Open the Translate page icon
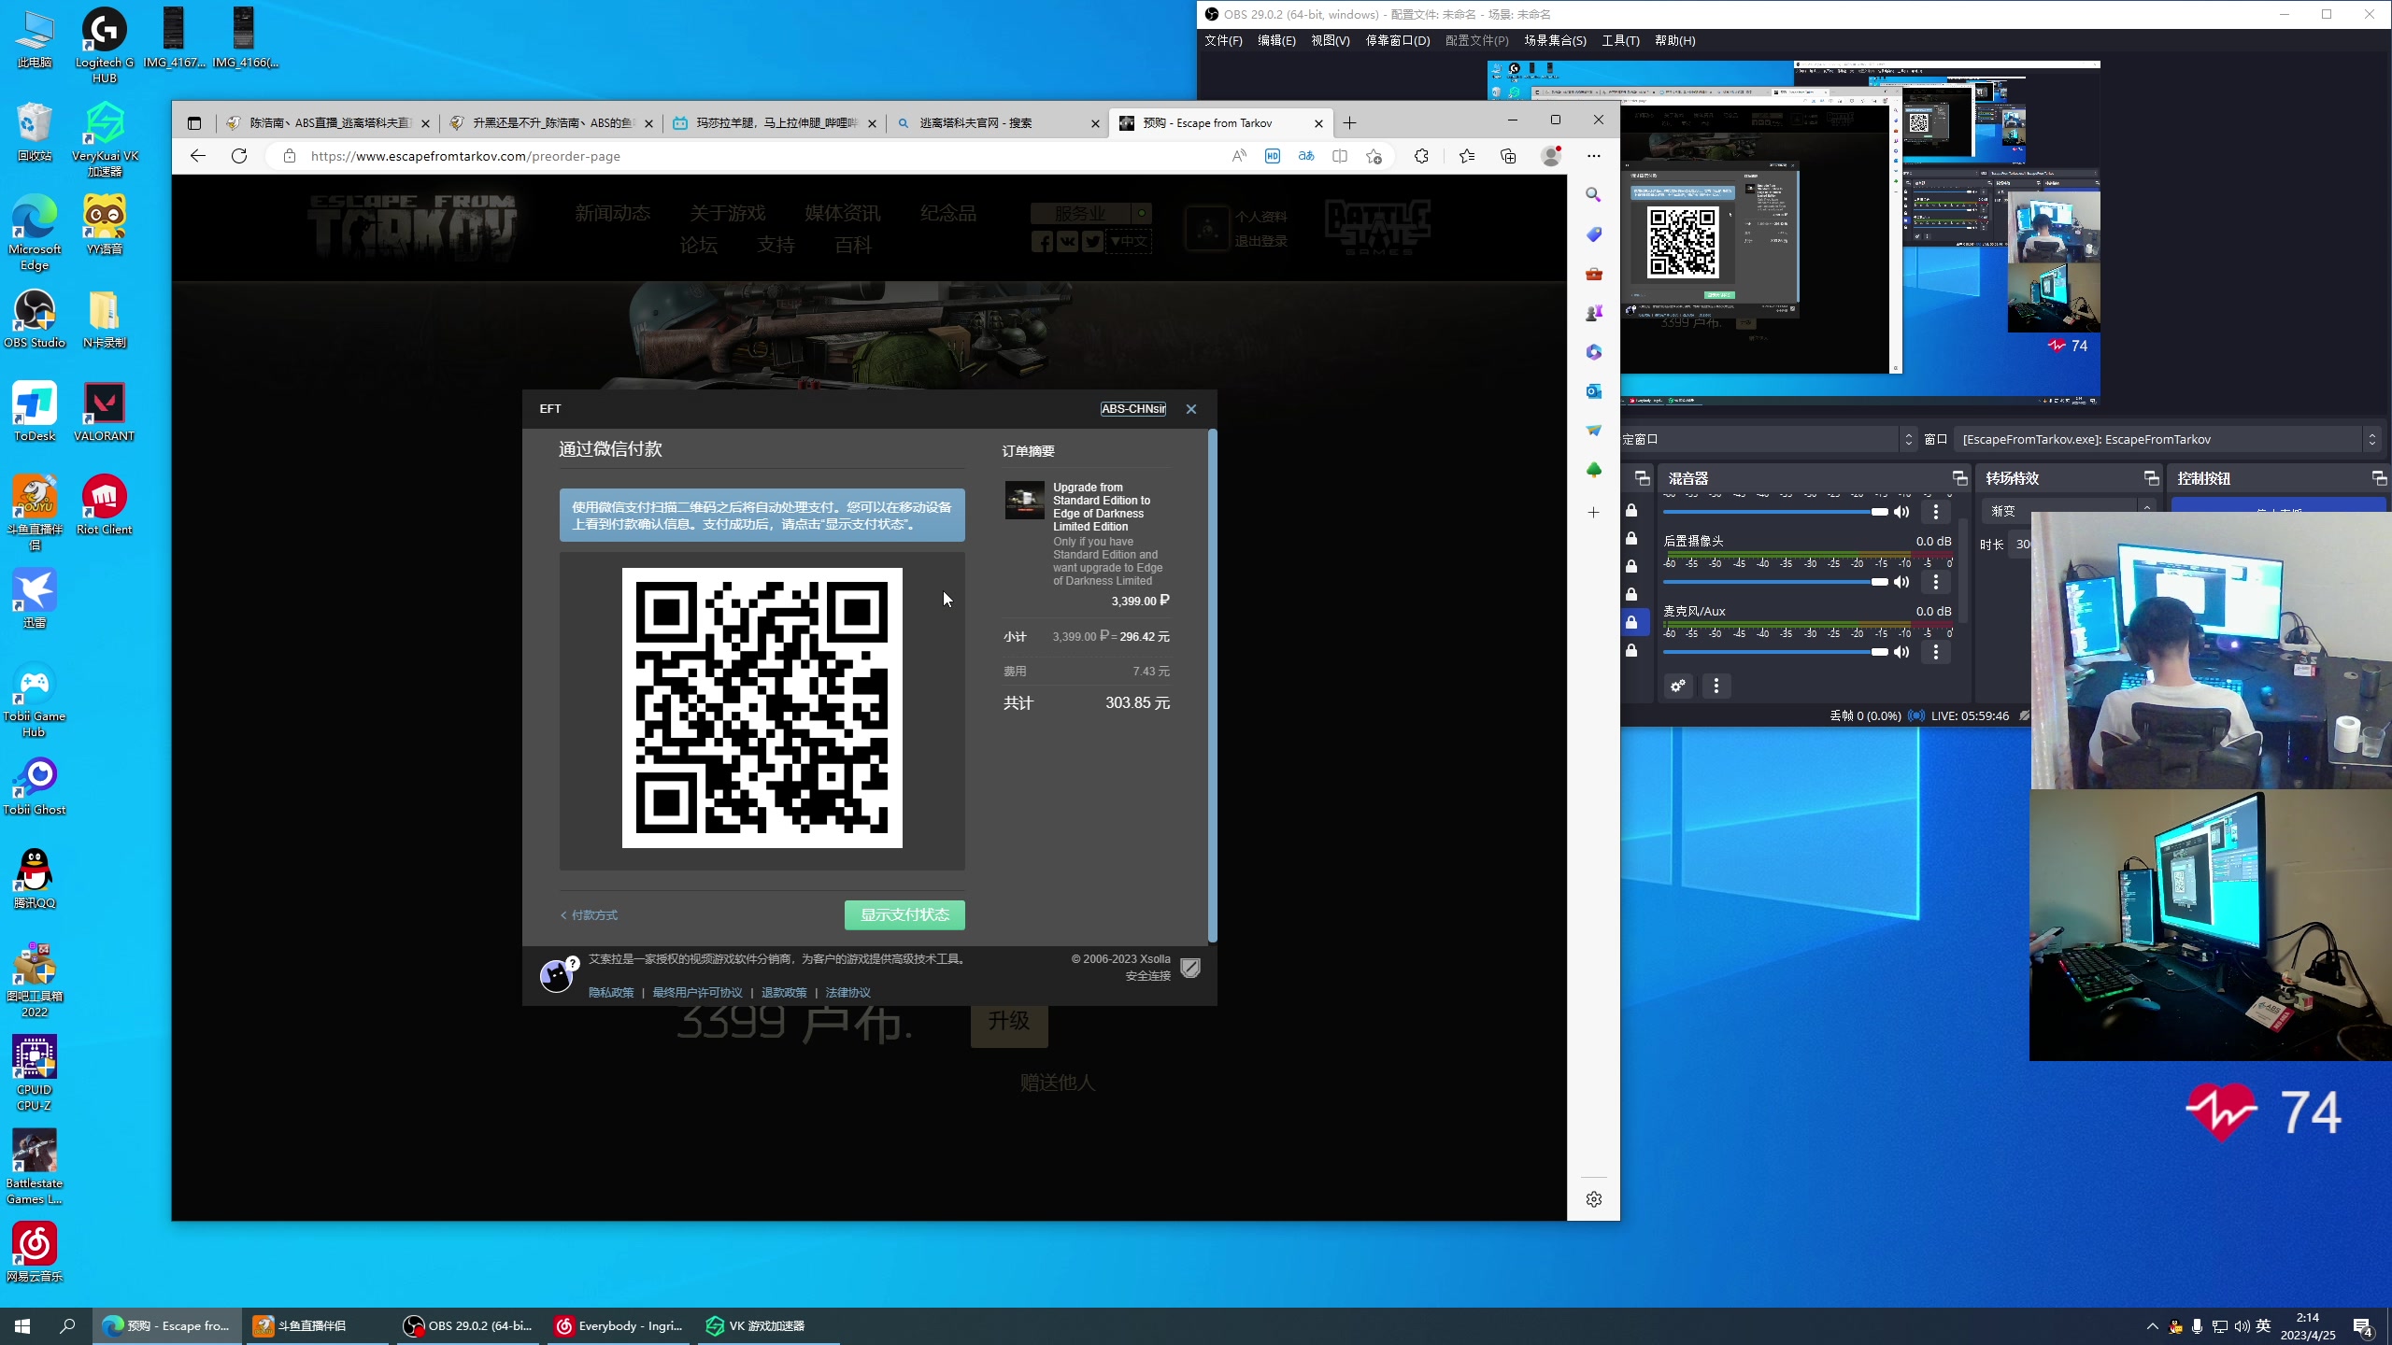The height and width of the screenshot is (1345, 2392). coord(1306,156)
